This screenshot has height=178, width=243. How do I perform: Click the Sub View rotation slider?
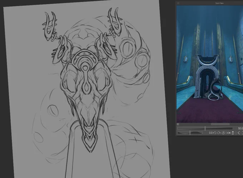click(x=190, y=133)
